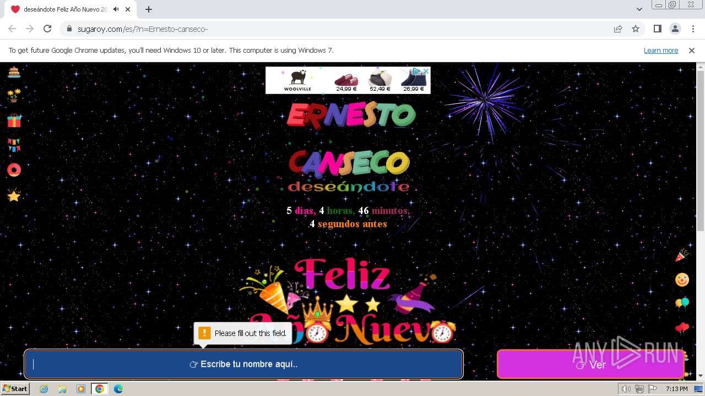Image resolution: width=705 pixels, height=396 pixels.
Task: Click the 7:13 PM taskbar clock
Action: (676, 389)
